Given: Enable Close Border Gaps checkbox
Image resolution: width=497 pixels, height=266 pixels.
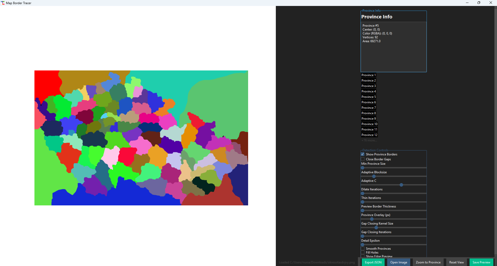Looking at the screenshot, I should tap(363, 159).
